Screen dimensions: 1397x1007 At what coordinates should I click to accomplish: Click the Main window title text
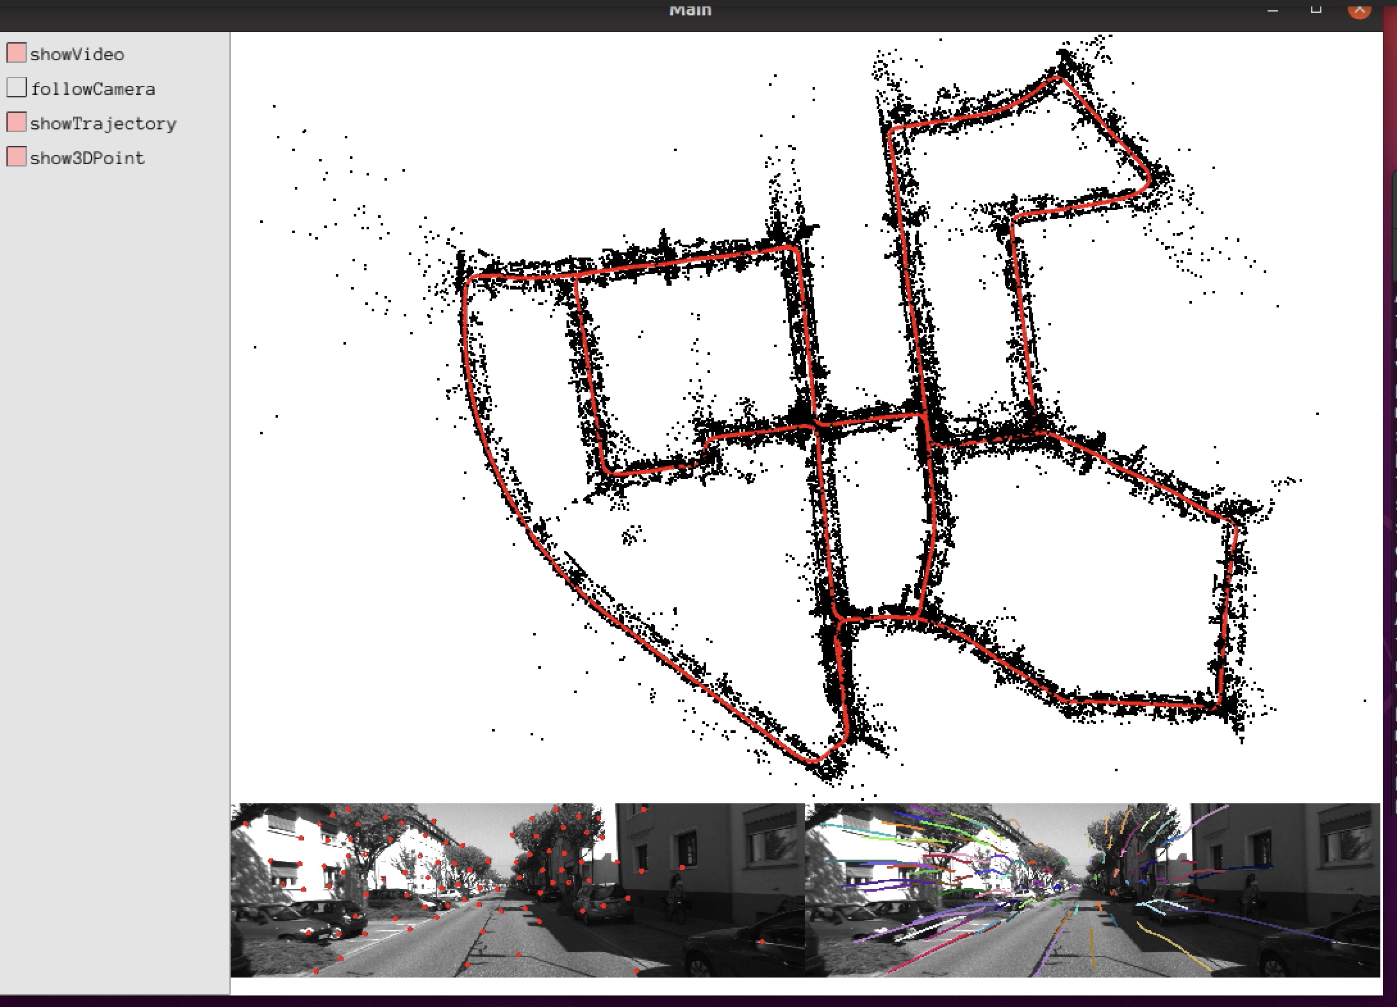(690, 10)
